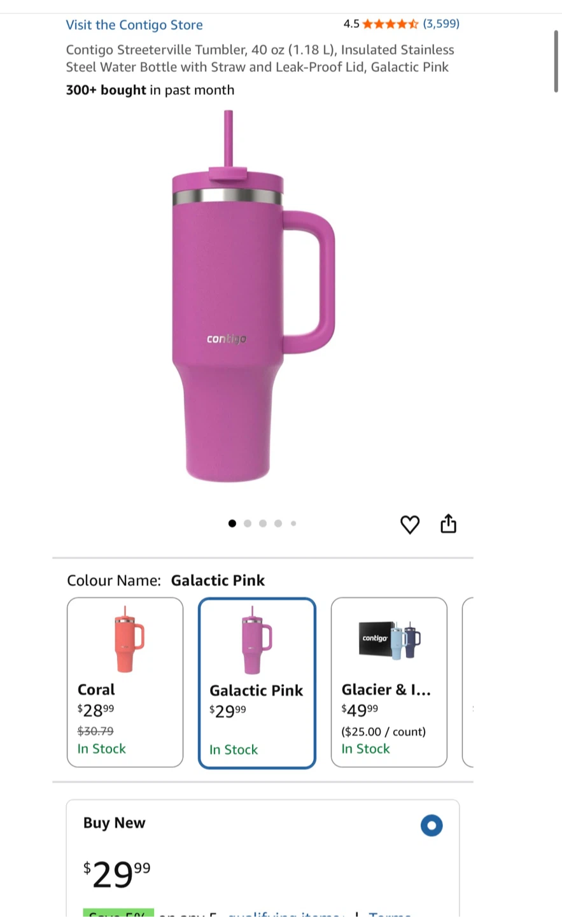Select the fourth image carousel dot
The image size is (562, 917).
point(278,523)
